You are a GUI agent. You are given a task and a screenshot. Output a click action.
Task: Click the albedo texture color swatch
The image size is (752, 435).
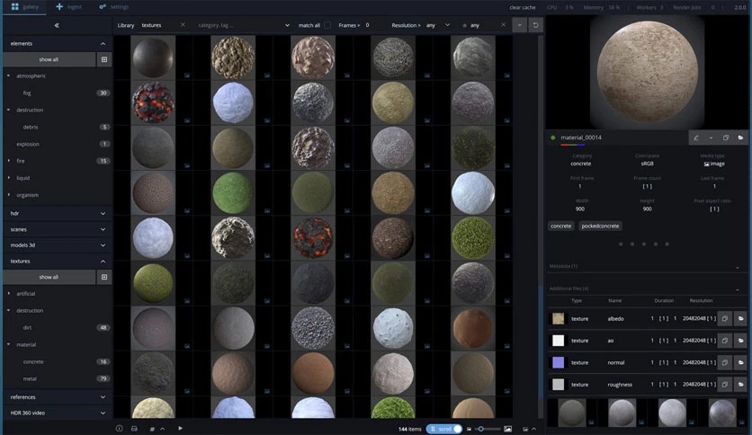point(559,318)
